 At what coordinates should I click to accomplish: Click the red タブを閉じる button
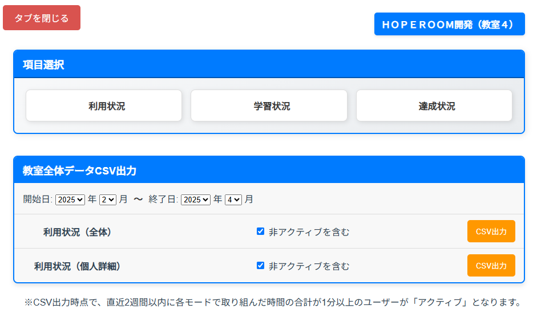pos(42,18)
